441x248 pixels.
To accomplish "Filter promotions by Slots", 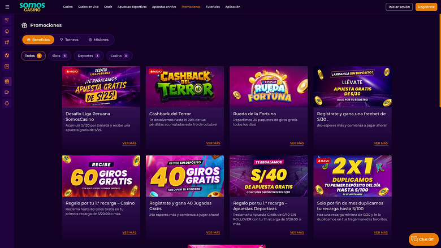I will (59, 55).
